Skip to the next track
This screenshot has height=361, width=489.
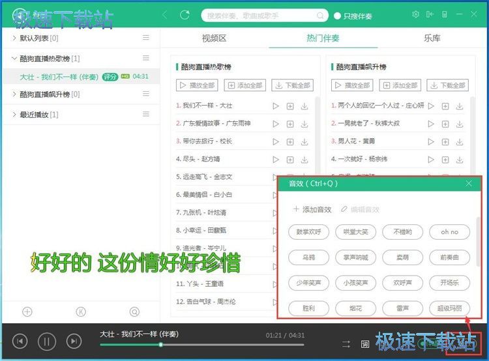(74, 341)
